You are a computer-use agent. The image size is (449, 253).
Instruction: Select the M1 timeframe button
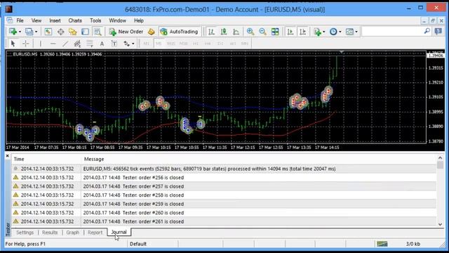click(147, 44)
